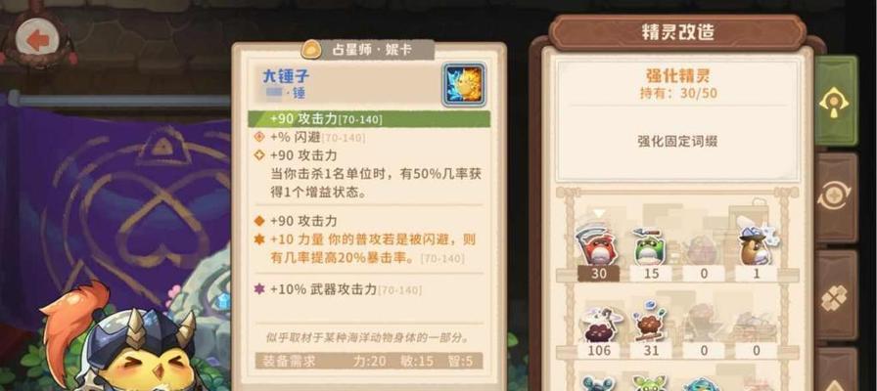
Task: Tap the 大锤子 sun-and-ice weapon icon
Action: click(464, 84)
